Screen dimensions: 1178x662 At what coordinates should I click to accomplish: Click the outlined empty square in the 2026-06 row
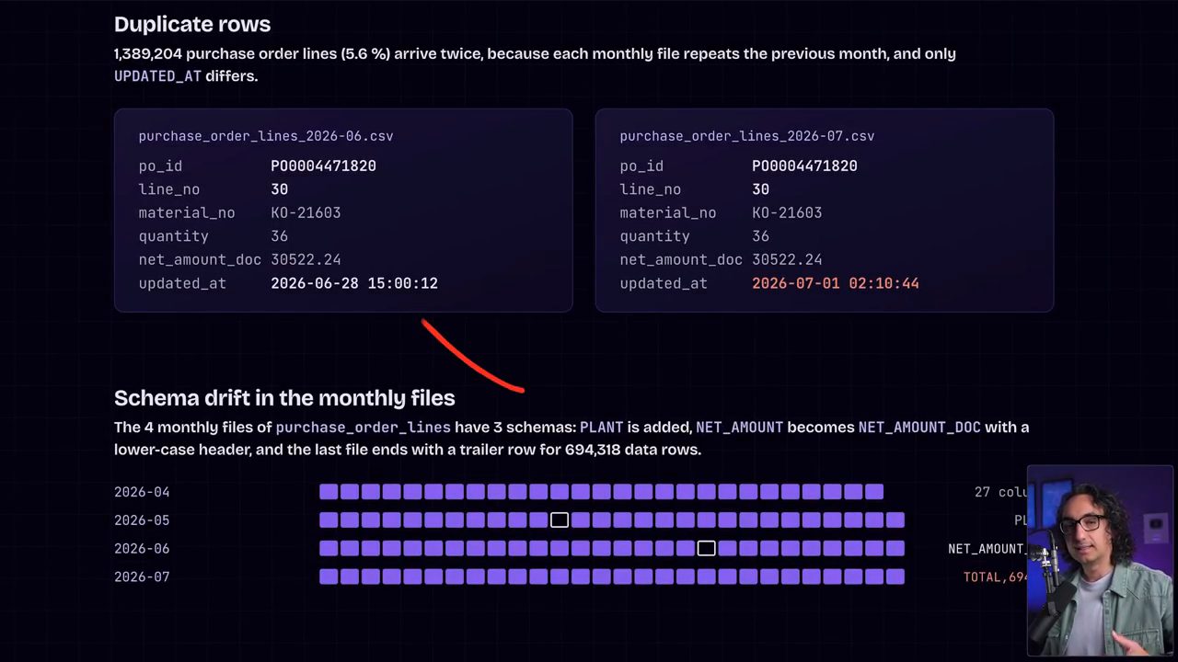pos(706,549)
